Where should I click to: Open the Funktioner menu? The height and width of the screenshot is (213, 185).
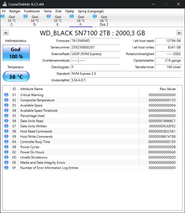click(32, 11)
